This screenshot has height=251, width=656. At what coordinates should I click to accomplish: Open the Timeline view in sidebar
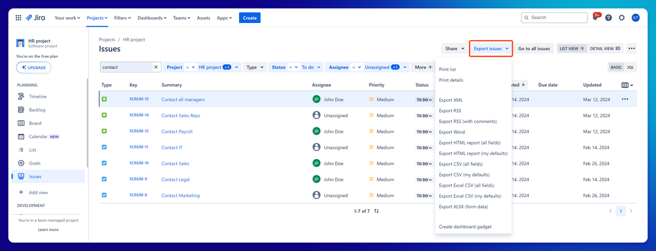coord(37,97)
